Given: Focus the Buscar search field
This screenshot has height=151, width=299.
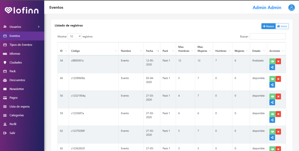Looking at the screenshot, I should 268,36.
